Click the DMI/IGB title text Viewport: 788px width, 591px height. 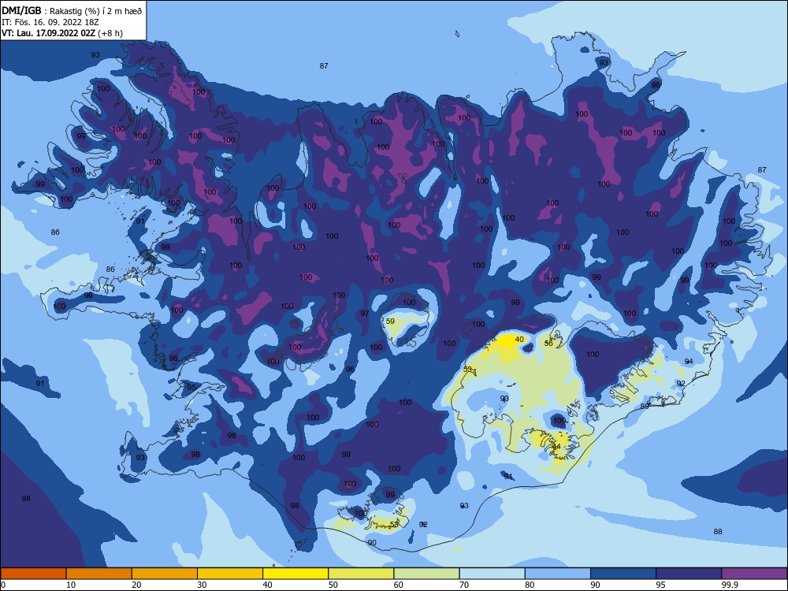(x=21, y=10)
